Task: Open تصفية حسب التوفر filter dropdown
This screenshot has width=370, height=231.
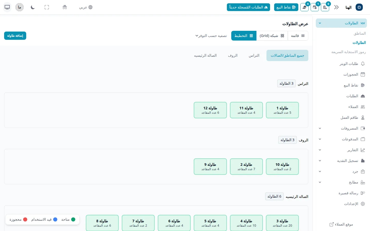Action: tap(211, 36)
